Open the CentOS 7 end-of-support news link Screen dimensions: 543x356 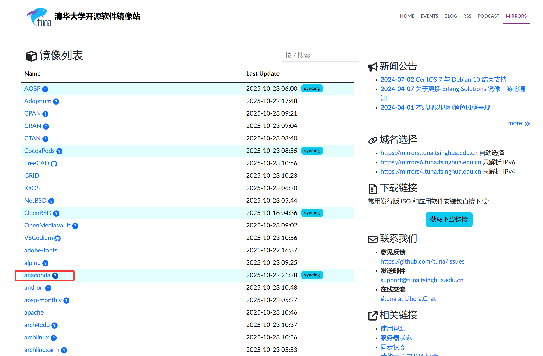tap(443, 80)
